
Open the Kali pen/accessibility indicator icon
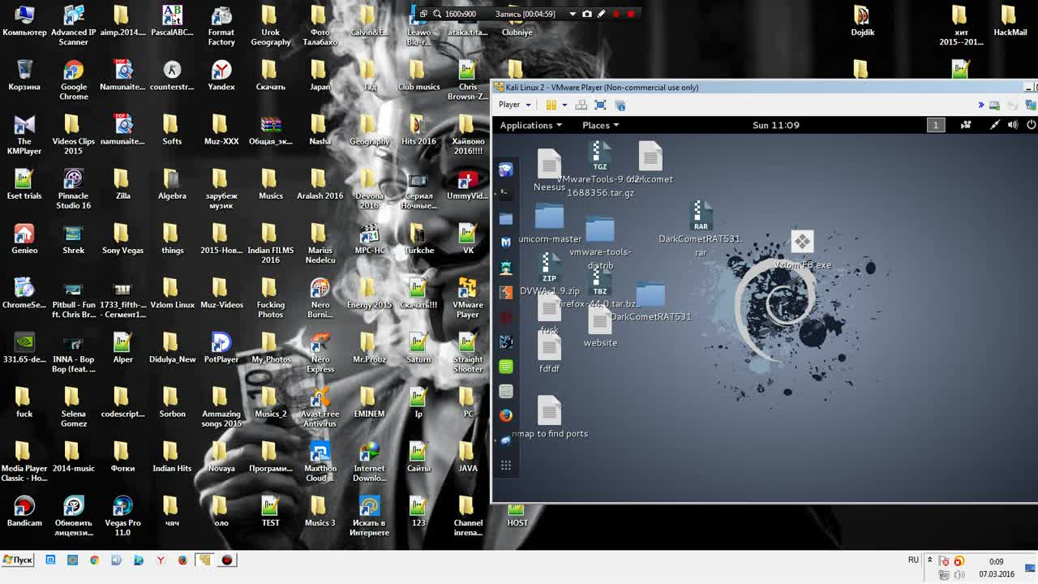tap(995, 125)
